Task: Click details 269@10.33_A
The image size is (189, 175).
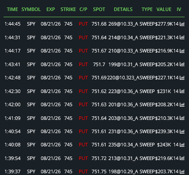Action: point(123,24)
